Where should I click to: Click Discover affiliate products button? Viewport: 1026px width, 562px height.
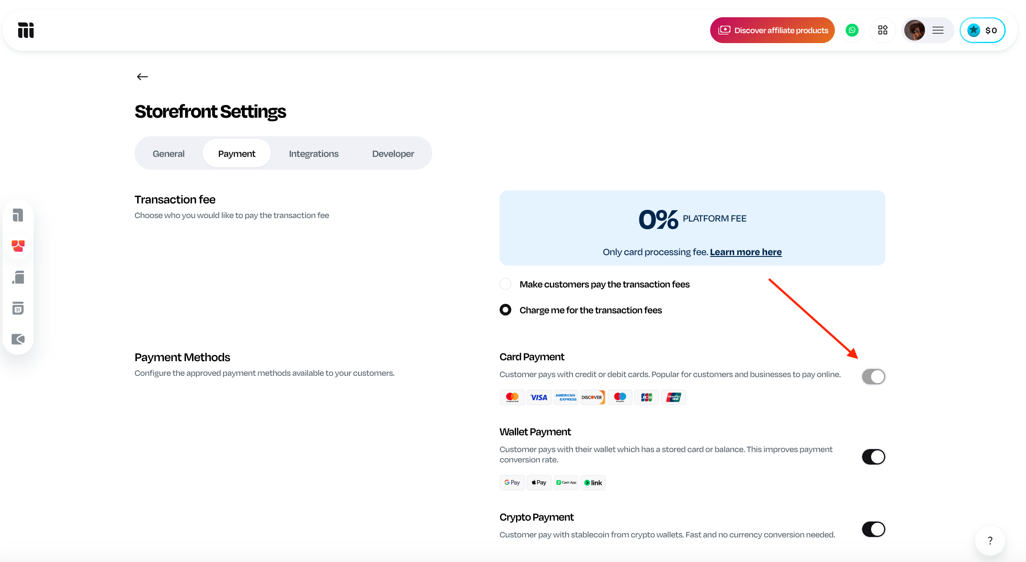[x=772, y=30]
